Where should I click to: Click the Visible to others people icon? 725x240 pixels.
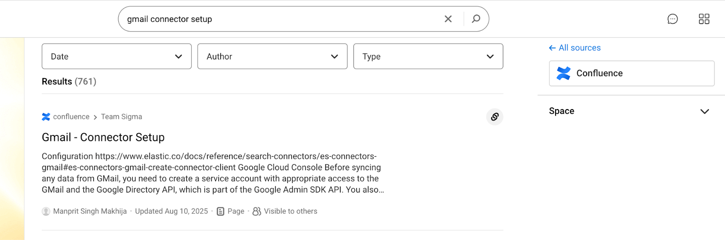256,211
